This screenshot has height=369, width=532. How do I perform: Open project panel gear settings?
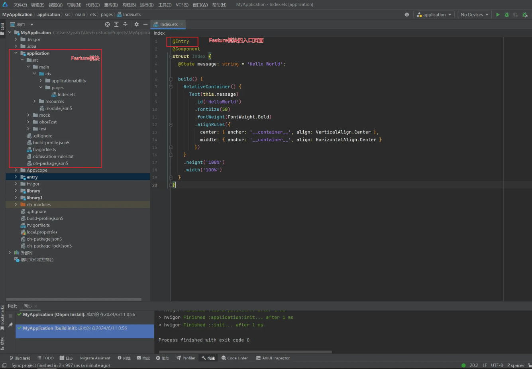pos(136,24)
